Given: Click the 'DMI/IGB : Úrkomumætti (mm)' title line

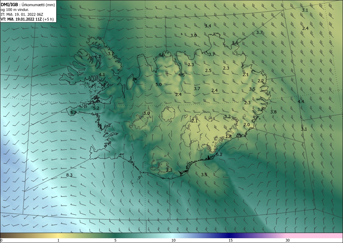Looking at the screenshot, I should pos(28,5).
